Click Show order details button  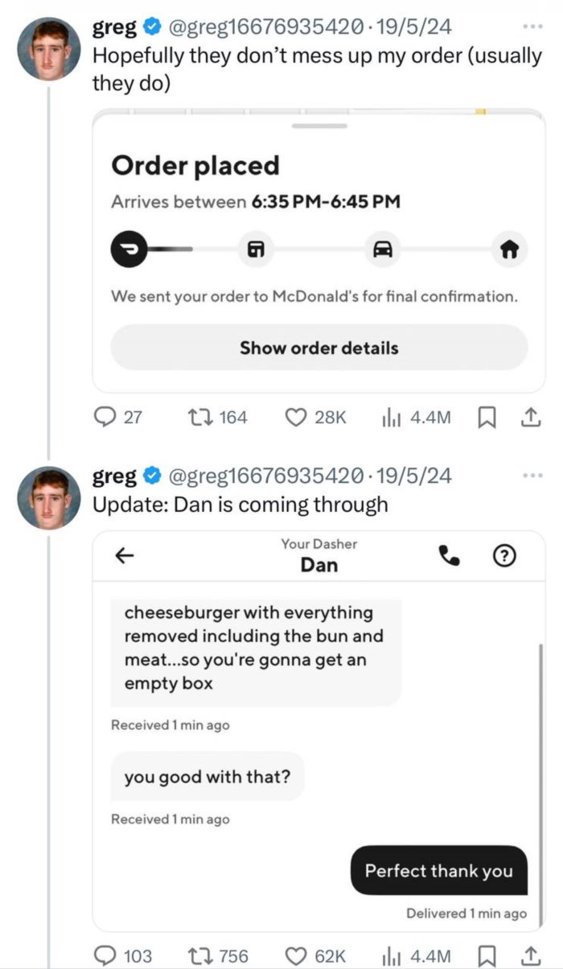(x=319, y=348)
